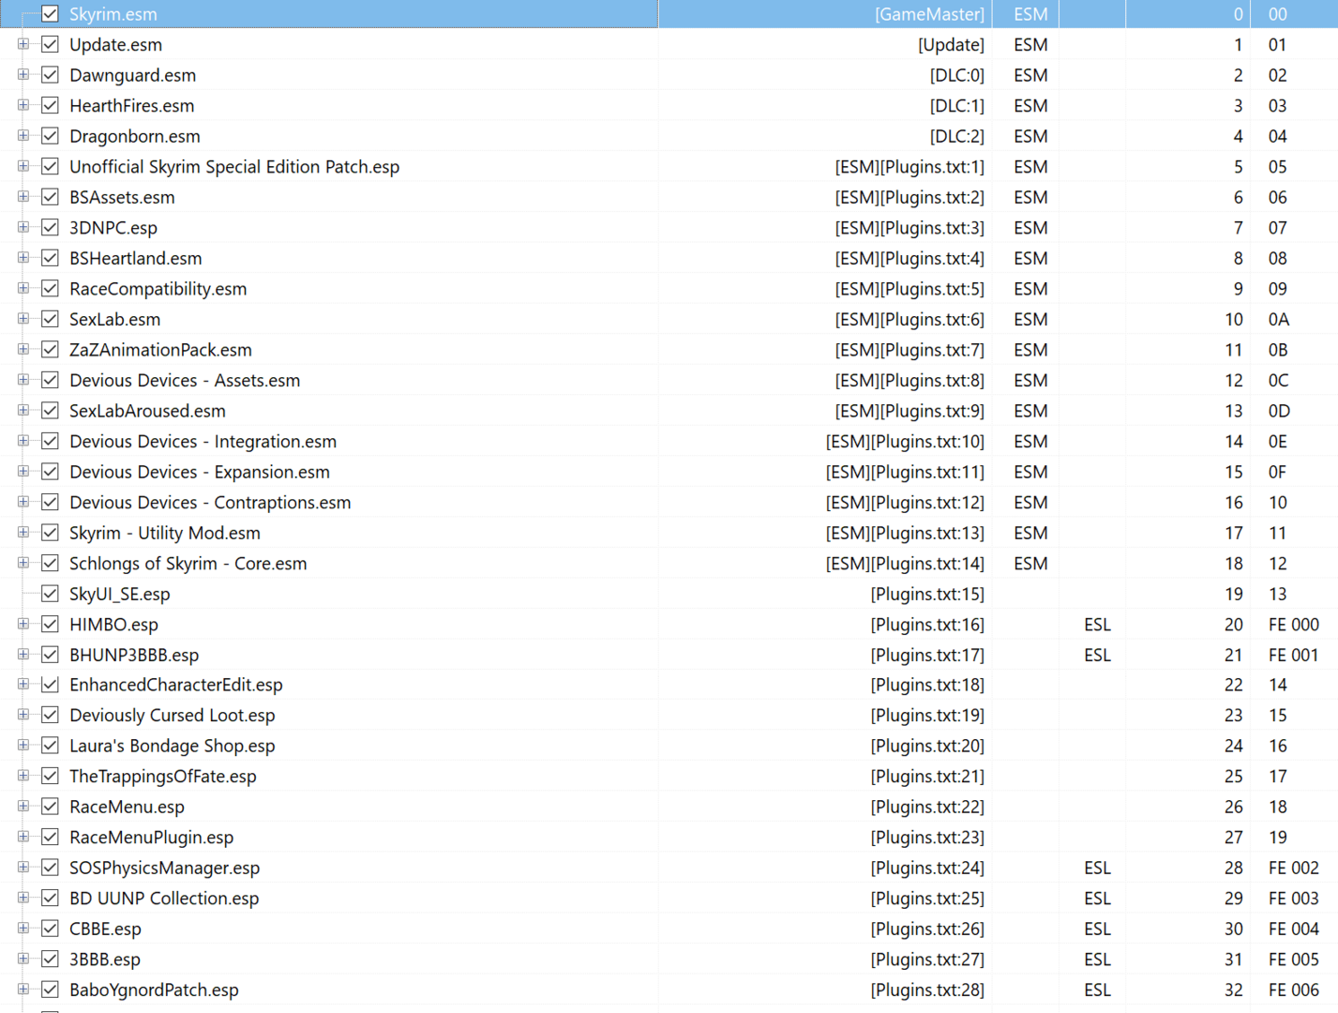Click the ESM type cell for Dawnguard.esm
Screen dimensions: 1338x1013
point(1030,75)
